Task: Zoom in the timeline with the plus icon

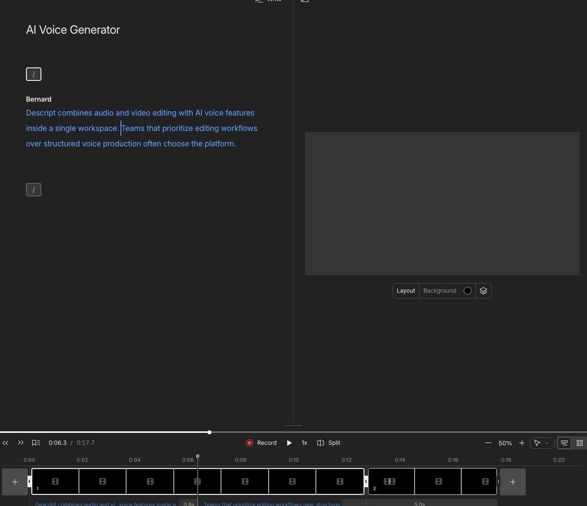Action: (522, 443)
